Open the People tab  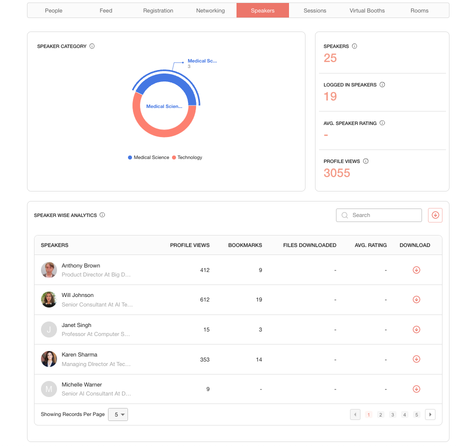click(x=53, y=10)
